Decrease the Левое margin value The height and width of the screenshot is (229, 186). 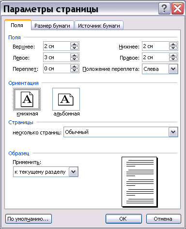(x=74, y=59)
